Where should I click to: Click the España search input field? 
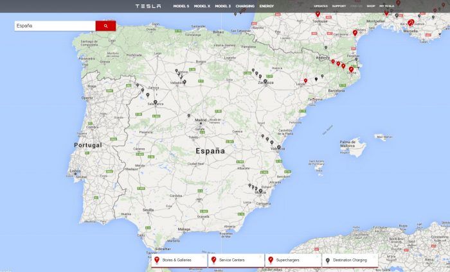click(55, 26)
